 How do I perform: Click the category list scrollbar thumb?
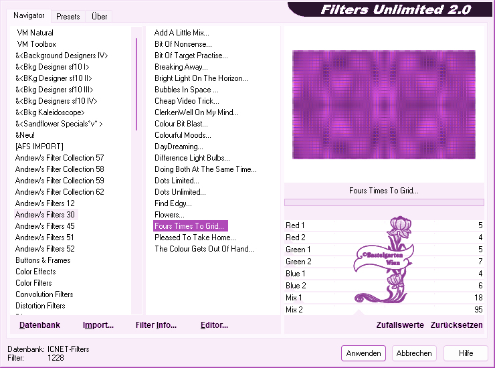tap(136, 84)
